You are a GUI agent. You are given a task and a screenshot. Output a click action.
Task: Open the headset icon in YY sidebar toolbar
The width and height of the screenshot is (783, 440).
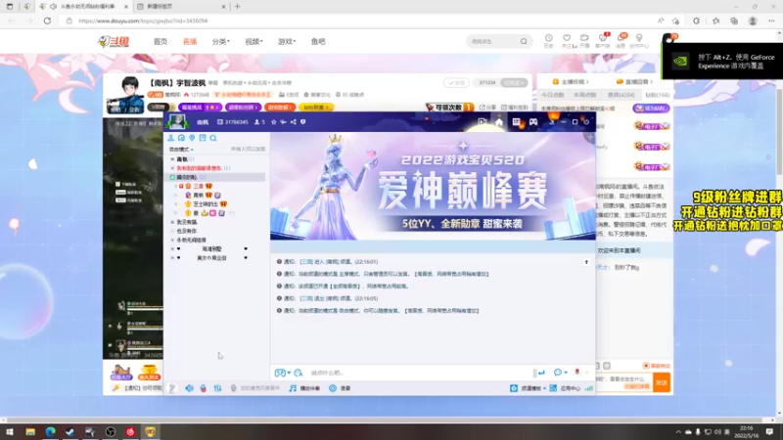point(181,138)
